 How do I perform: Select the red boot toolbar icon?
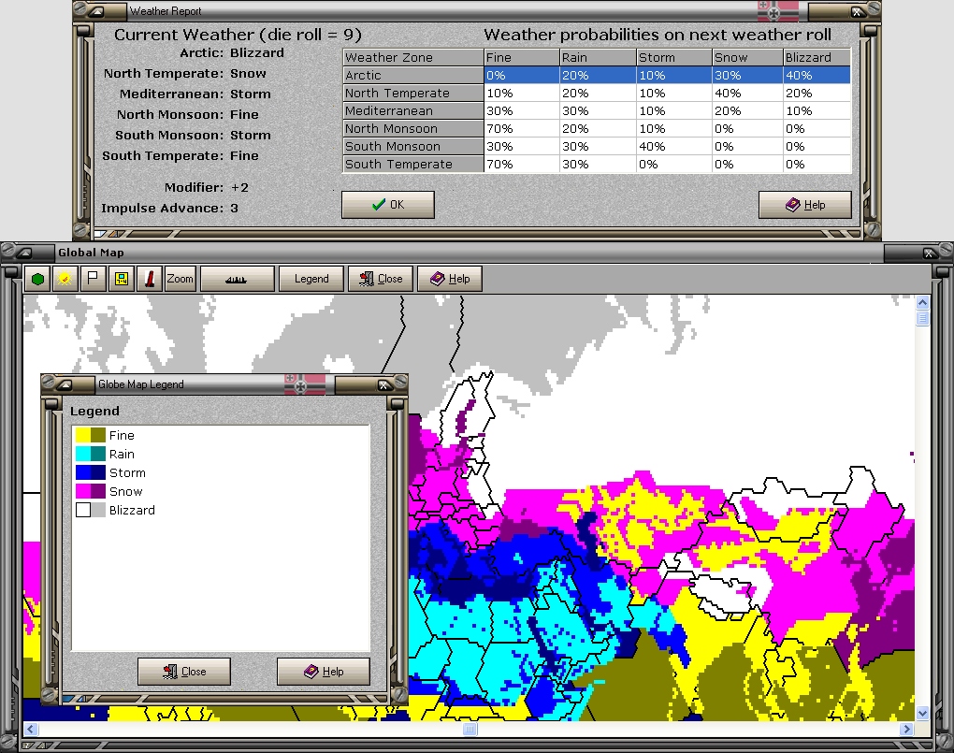pos(148,279)
